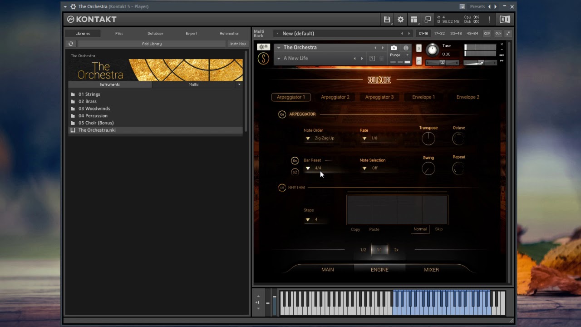Screen dimensions: 581x327
Task: Minimize all rack instruments icon
Action: coord(508,34)
